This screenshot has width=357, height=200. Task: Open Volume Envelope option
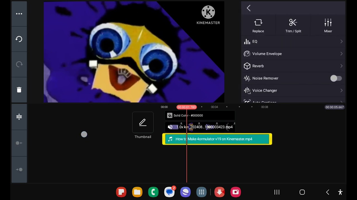pos(293,54)
